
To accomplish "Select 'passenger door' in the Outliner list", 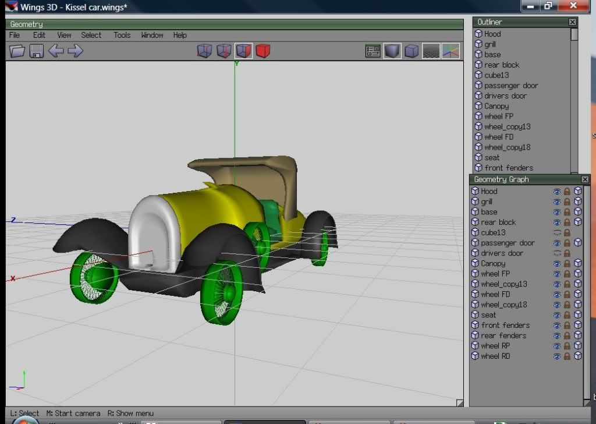I will 510,86.
